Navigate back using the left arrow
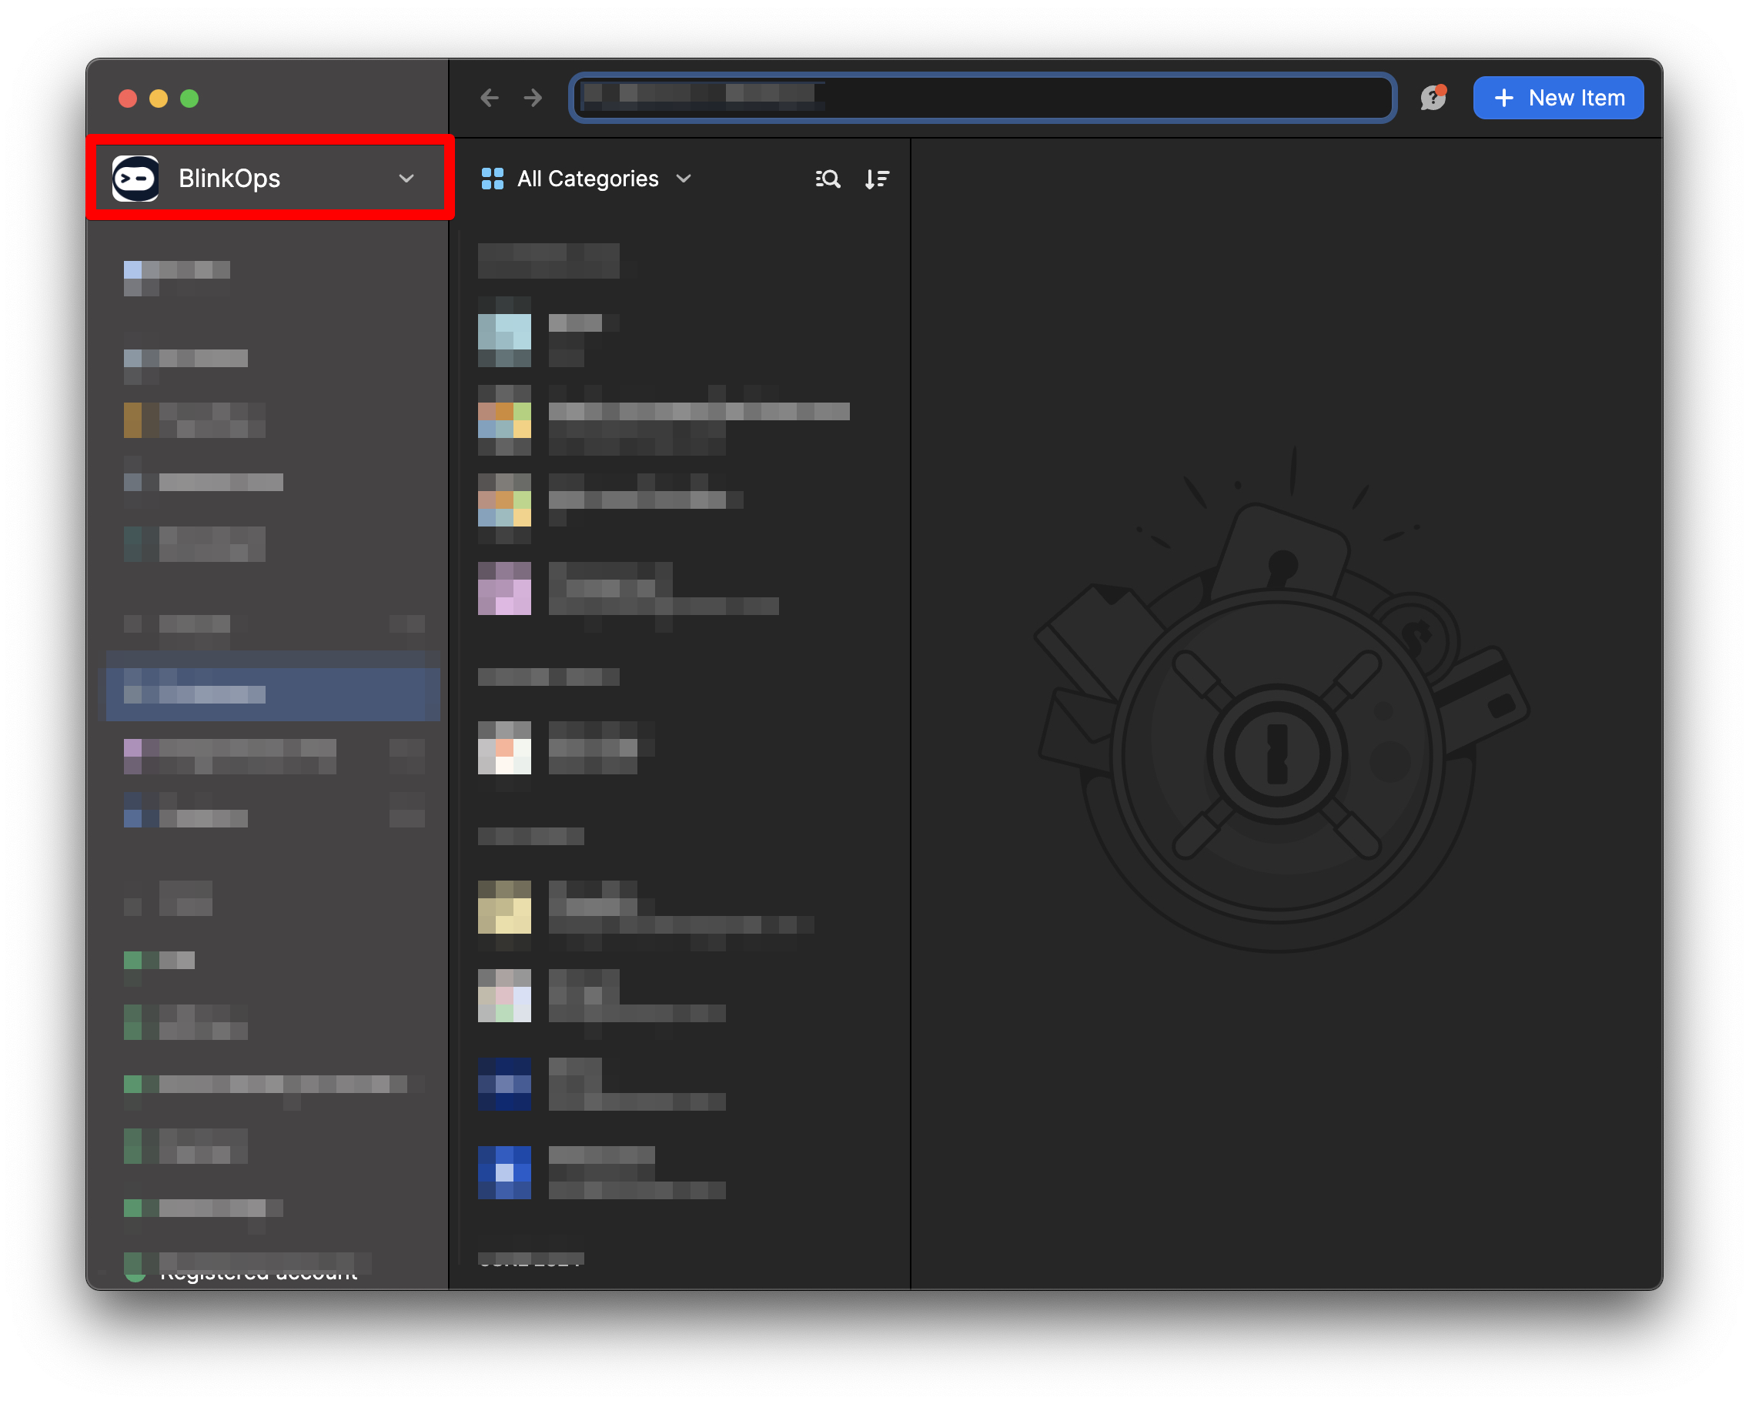Screen dimensions: 1749x1404 [x=490, y=97]
